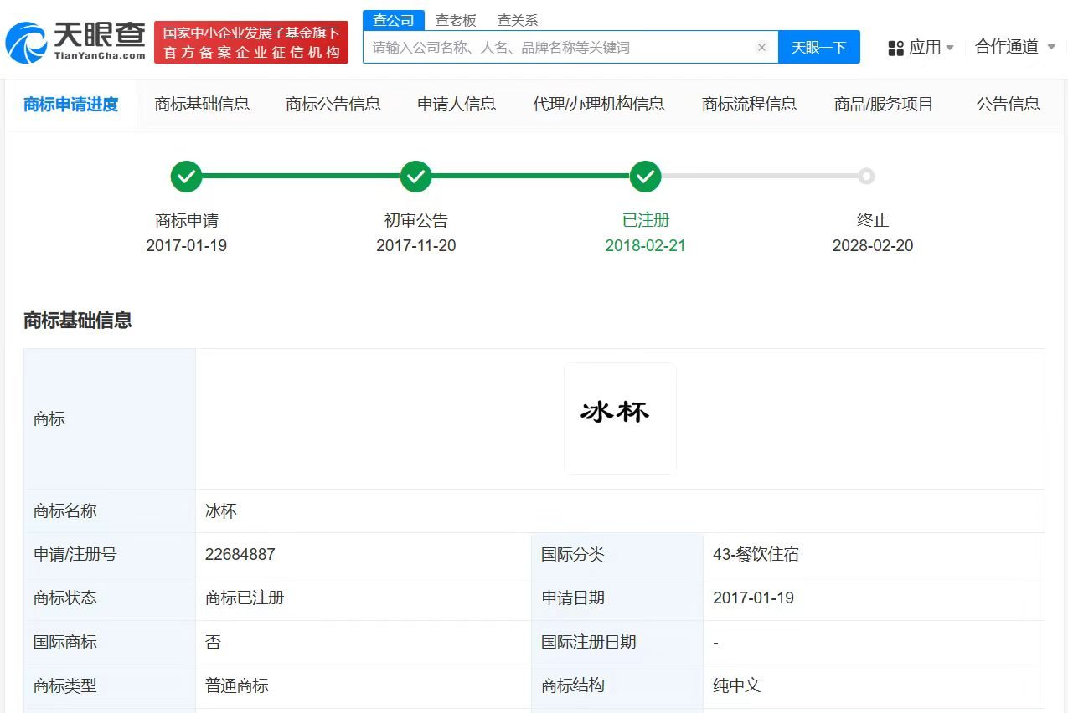Open the apps grid icon beside 应用
1068x713 pixels.
[895, 47]
